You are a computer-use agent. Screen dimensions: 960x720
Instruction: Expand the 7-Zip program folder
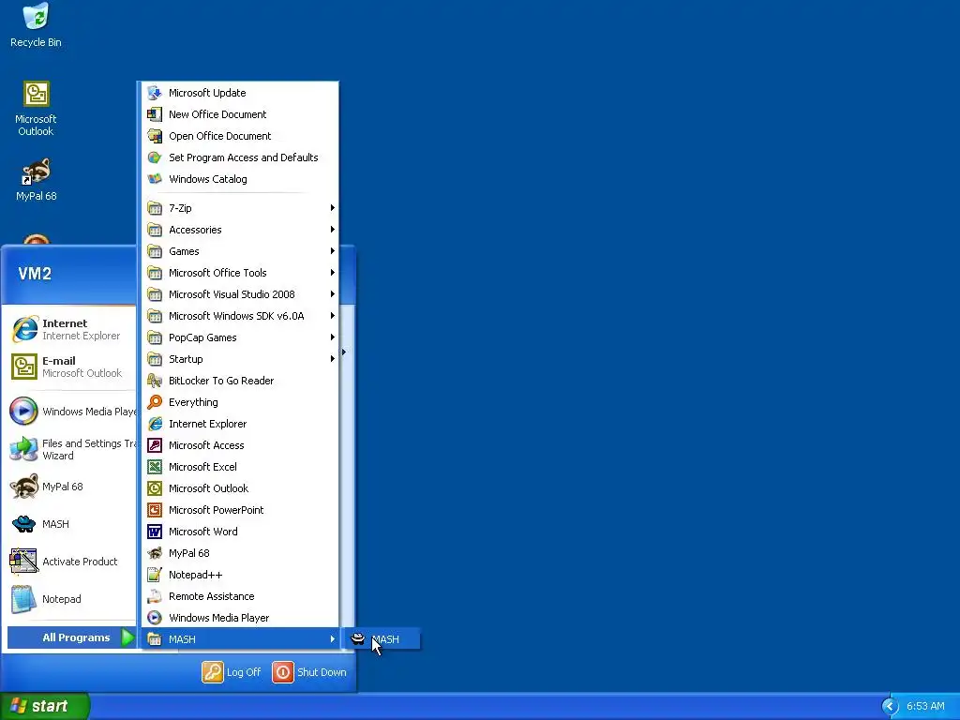click(x=240, y=208)
